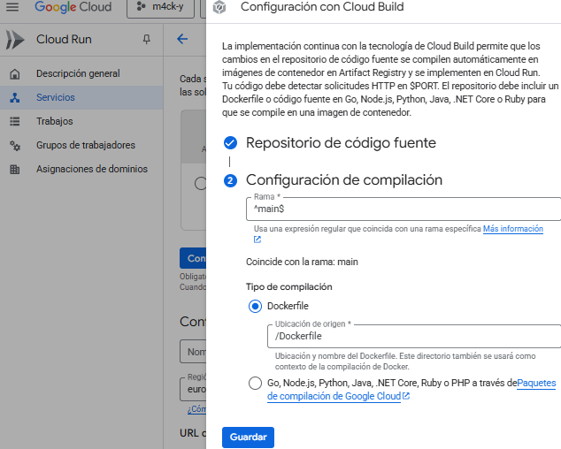Click the Cloud Run product icon
Viewport: 561px width, 449px height.
coord(15,39)
